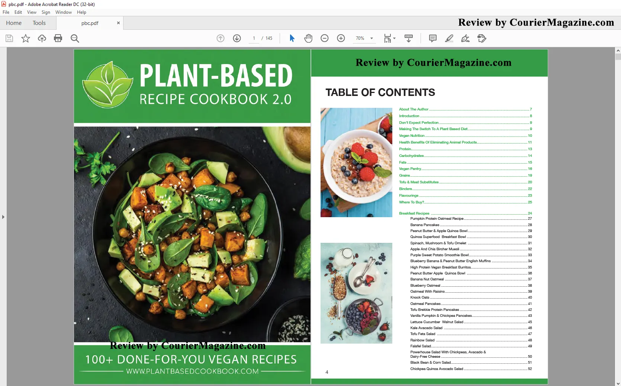The height and width of the screenshot is (386, 621).
Task: Bookmark file with the star icon
Action: point(26,38)
